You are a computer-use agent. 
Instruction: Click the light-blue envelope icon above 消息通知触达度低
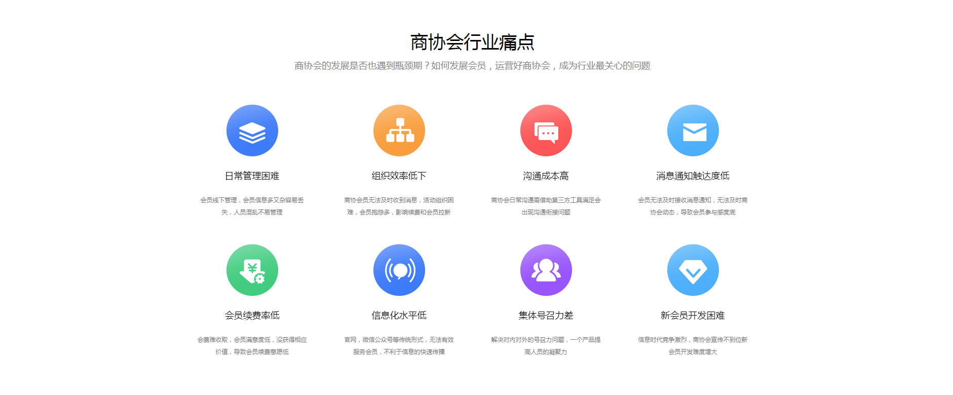(693, 130)
